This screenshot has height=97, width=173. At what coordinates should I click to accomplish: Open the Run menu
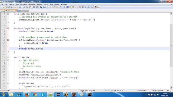click(51, 4)
